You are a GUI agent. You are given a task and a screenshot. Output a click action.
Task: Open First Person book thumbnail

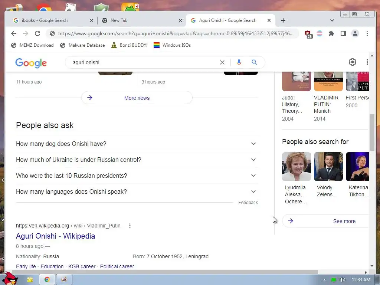(357, 81)
